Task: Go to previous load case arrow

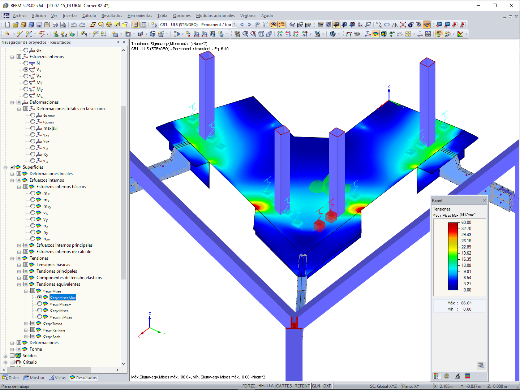Action: click(x=242, y=25)
